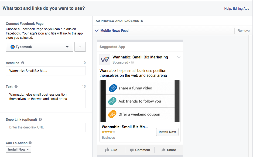Click the Text character count 13
This screenshot has height=157, width=253.
tap(84, 86)
